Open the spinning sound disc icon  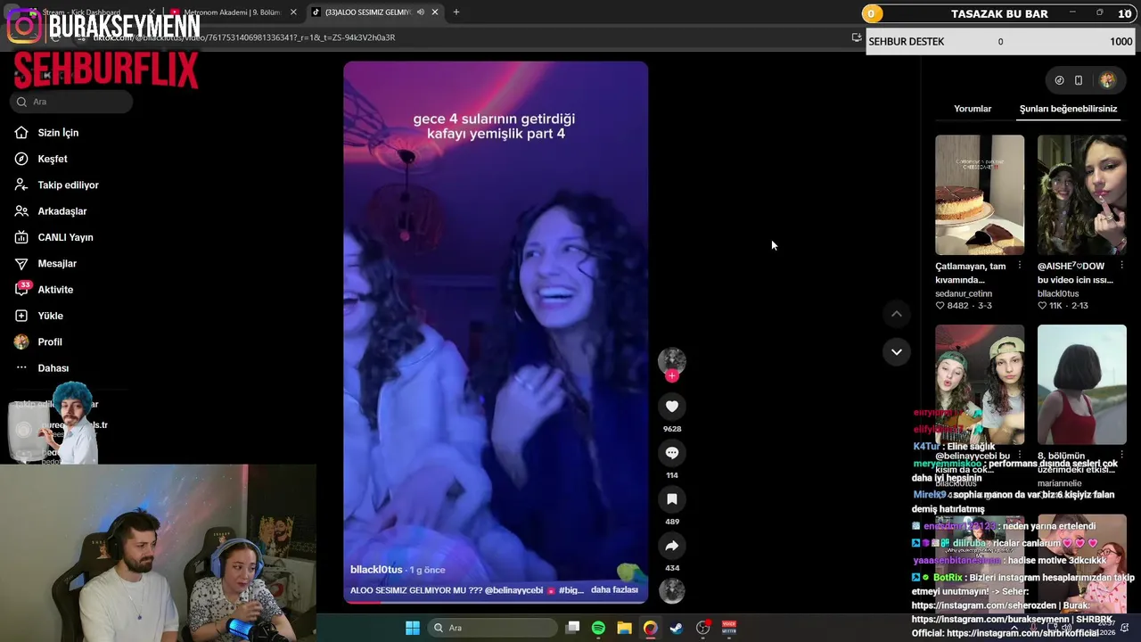(x=672, y=590)
